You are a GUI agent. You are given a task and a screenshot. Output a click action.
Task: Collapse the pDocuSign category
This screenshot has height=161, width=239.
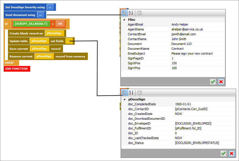point(125,99)
